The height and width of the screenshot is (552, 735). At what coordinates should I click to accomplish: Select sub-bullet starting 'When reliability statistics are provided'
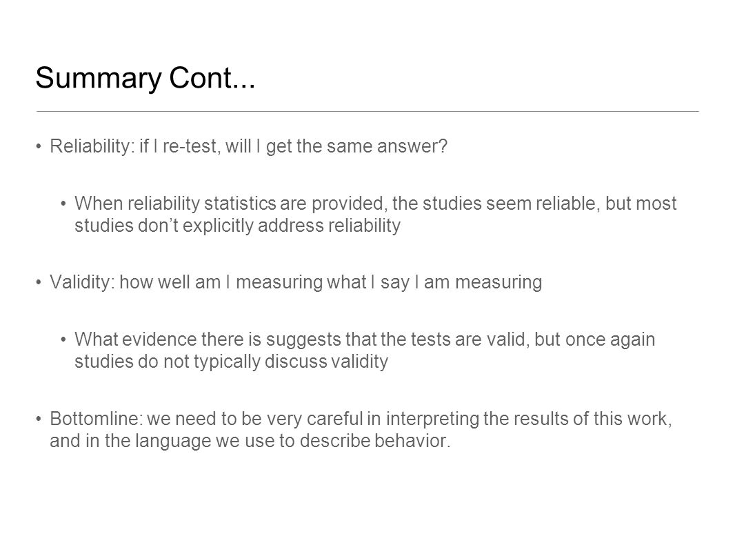(376, 215)
